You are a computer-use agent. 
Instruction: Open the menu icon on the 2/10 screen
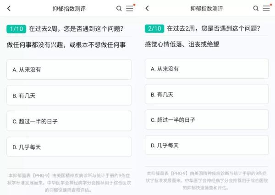[x=267, y=8]
